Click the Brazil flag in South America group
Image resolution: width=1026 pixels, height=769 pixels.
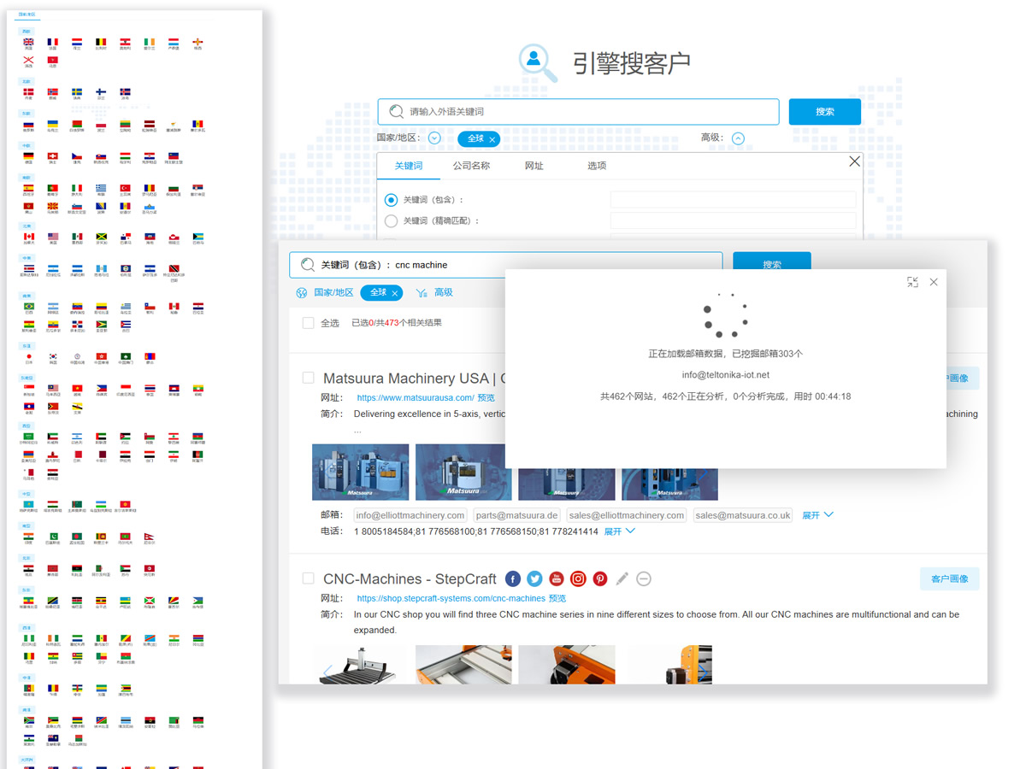click(28, 306)
